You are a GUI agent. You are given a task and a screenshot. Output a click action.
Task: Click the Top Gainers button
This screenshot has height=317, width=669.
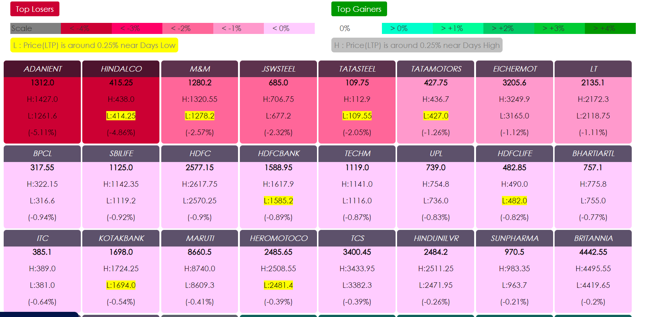click(359, 9)
